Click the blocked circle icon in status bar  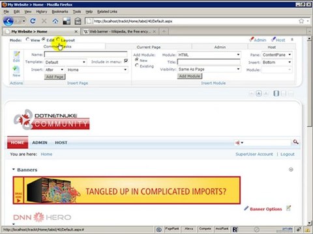pyautogui.click(x=257, y=229)
